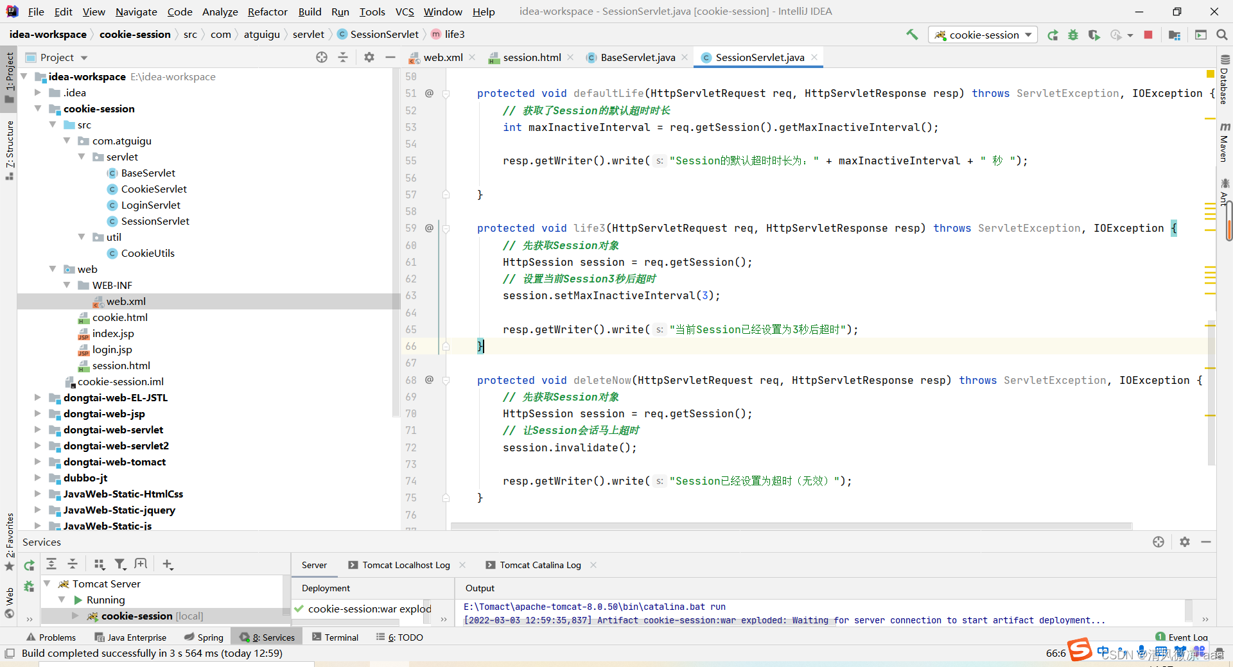This screenshot has height=667, width=1233.
Task: Open Project panel settings gear
Action: point(369,57)
